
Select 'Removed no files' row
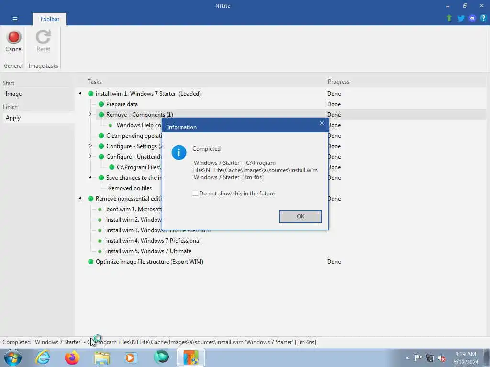[x=130, y=188]
